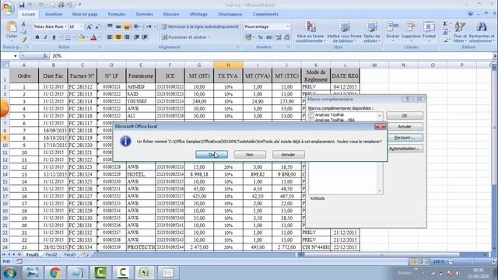Expand the Alignement group dialog launcher
The width and height of the screenshot is (498, 280).
tap(238, 47)
